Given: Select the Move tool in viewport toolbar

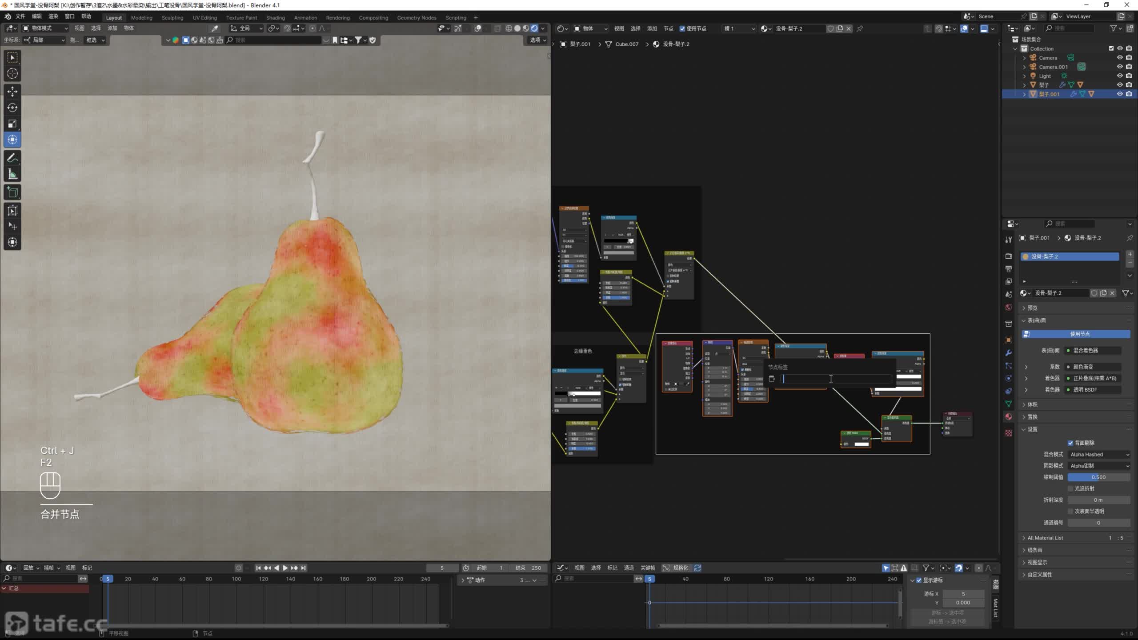Looking at the screenshot, I should click(x=12, y=91).
